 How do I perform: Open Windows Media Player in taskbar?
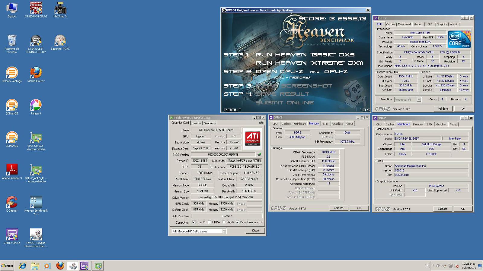point(47,266)
